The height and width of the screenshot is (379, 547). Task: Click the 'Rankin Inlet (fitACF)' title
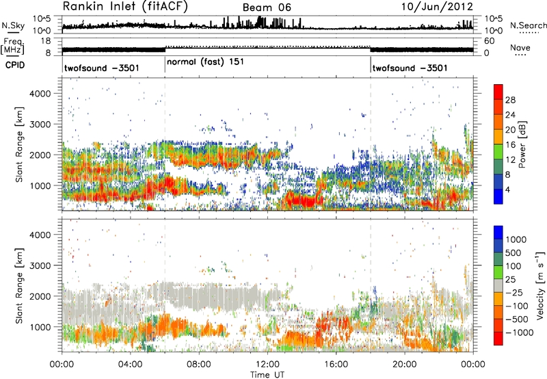tap(125, 6)
